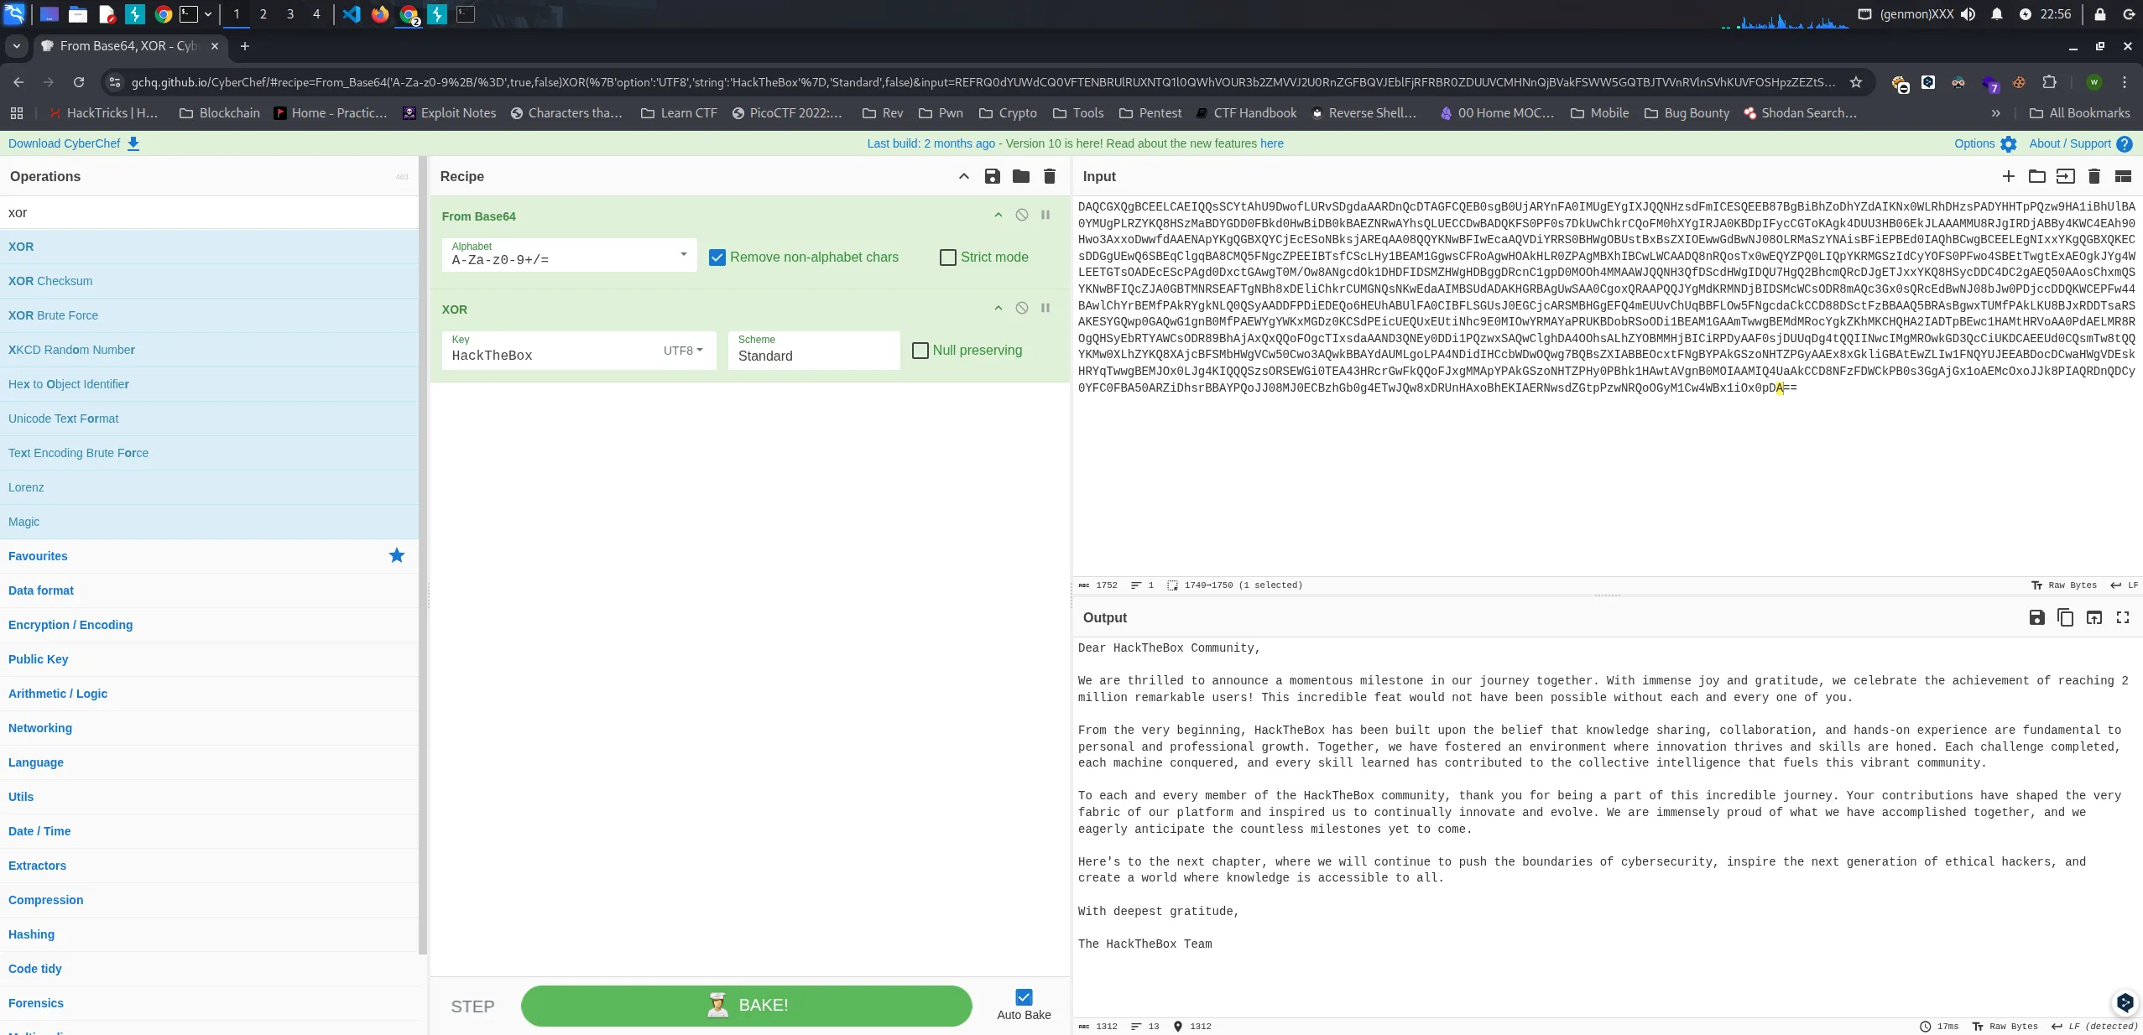Maximise the output pane
This screenshot has width=2143, height=1035.
(x=2123, y=618)
